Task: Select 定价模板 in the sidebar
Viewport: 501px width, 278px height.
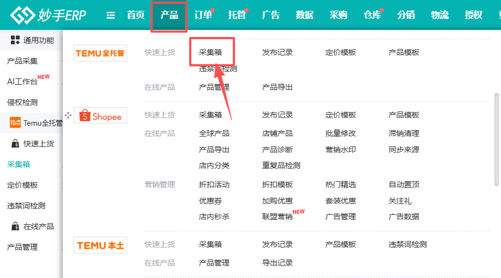Action: (x=22, y=185)
